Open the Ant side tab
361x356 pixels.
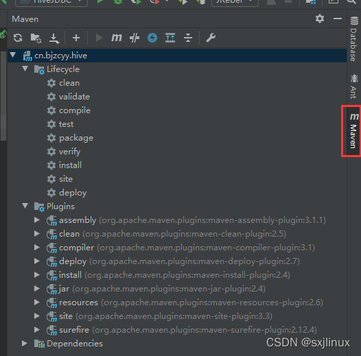pyautogui.click(x=354, y=86)
